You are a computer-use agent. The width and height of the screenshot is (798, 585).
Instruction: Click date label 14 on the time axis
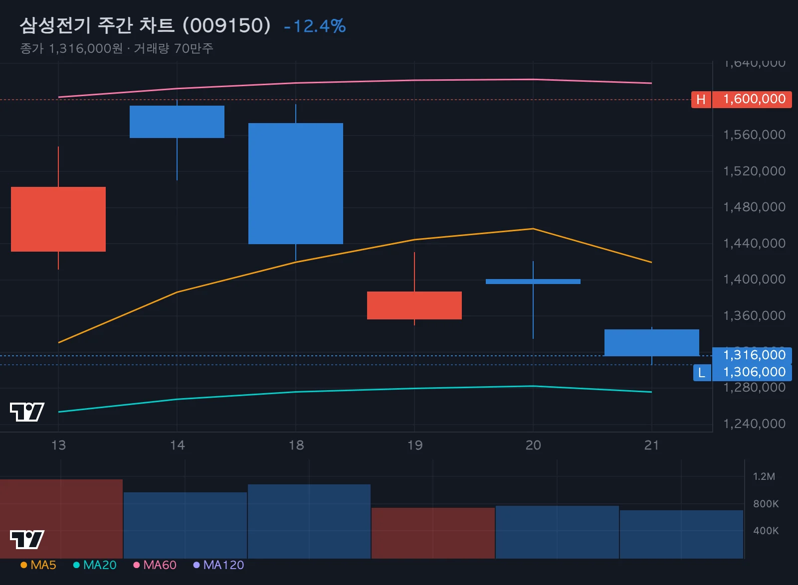(177, 445)
